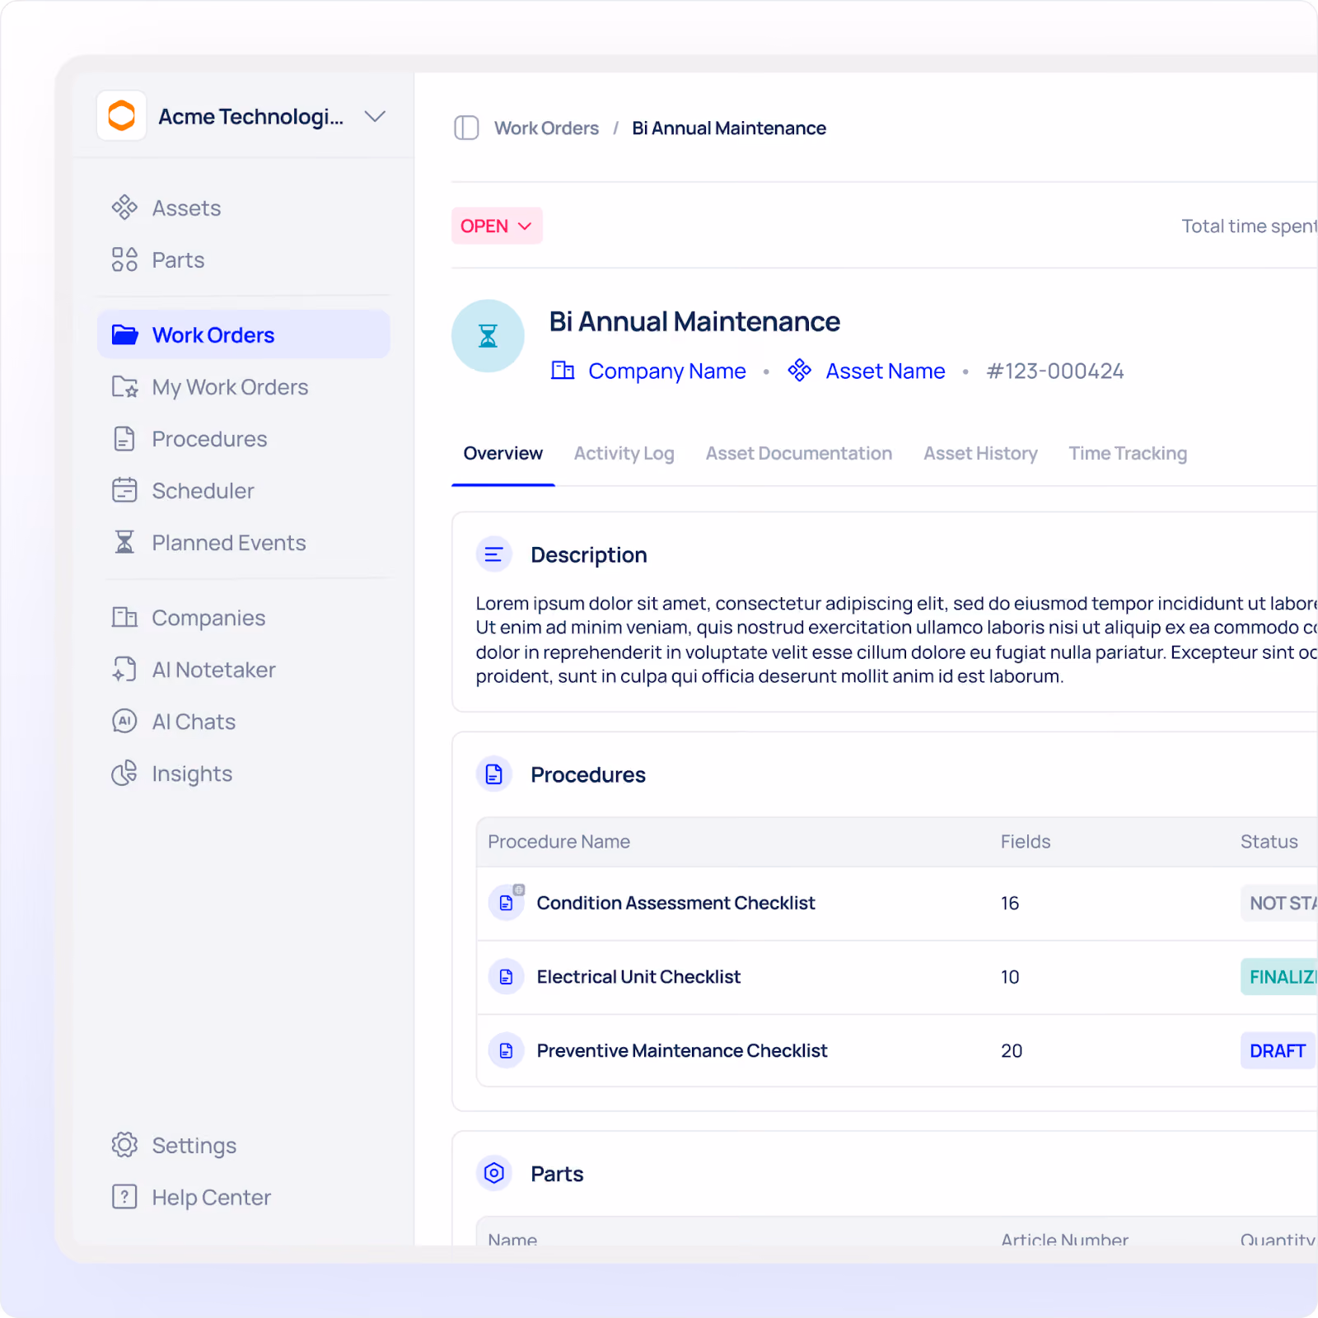1318x1318 pixels.
Task: Click the Insights pie chart icon
Action: (x=124, y=773)
